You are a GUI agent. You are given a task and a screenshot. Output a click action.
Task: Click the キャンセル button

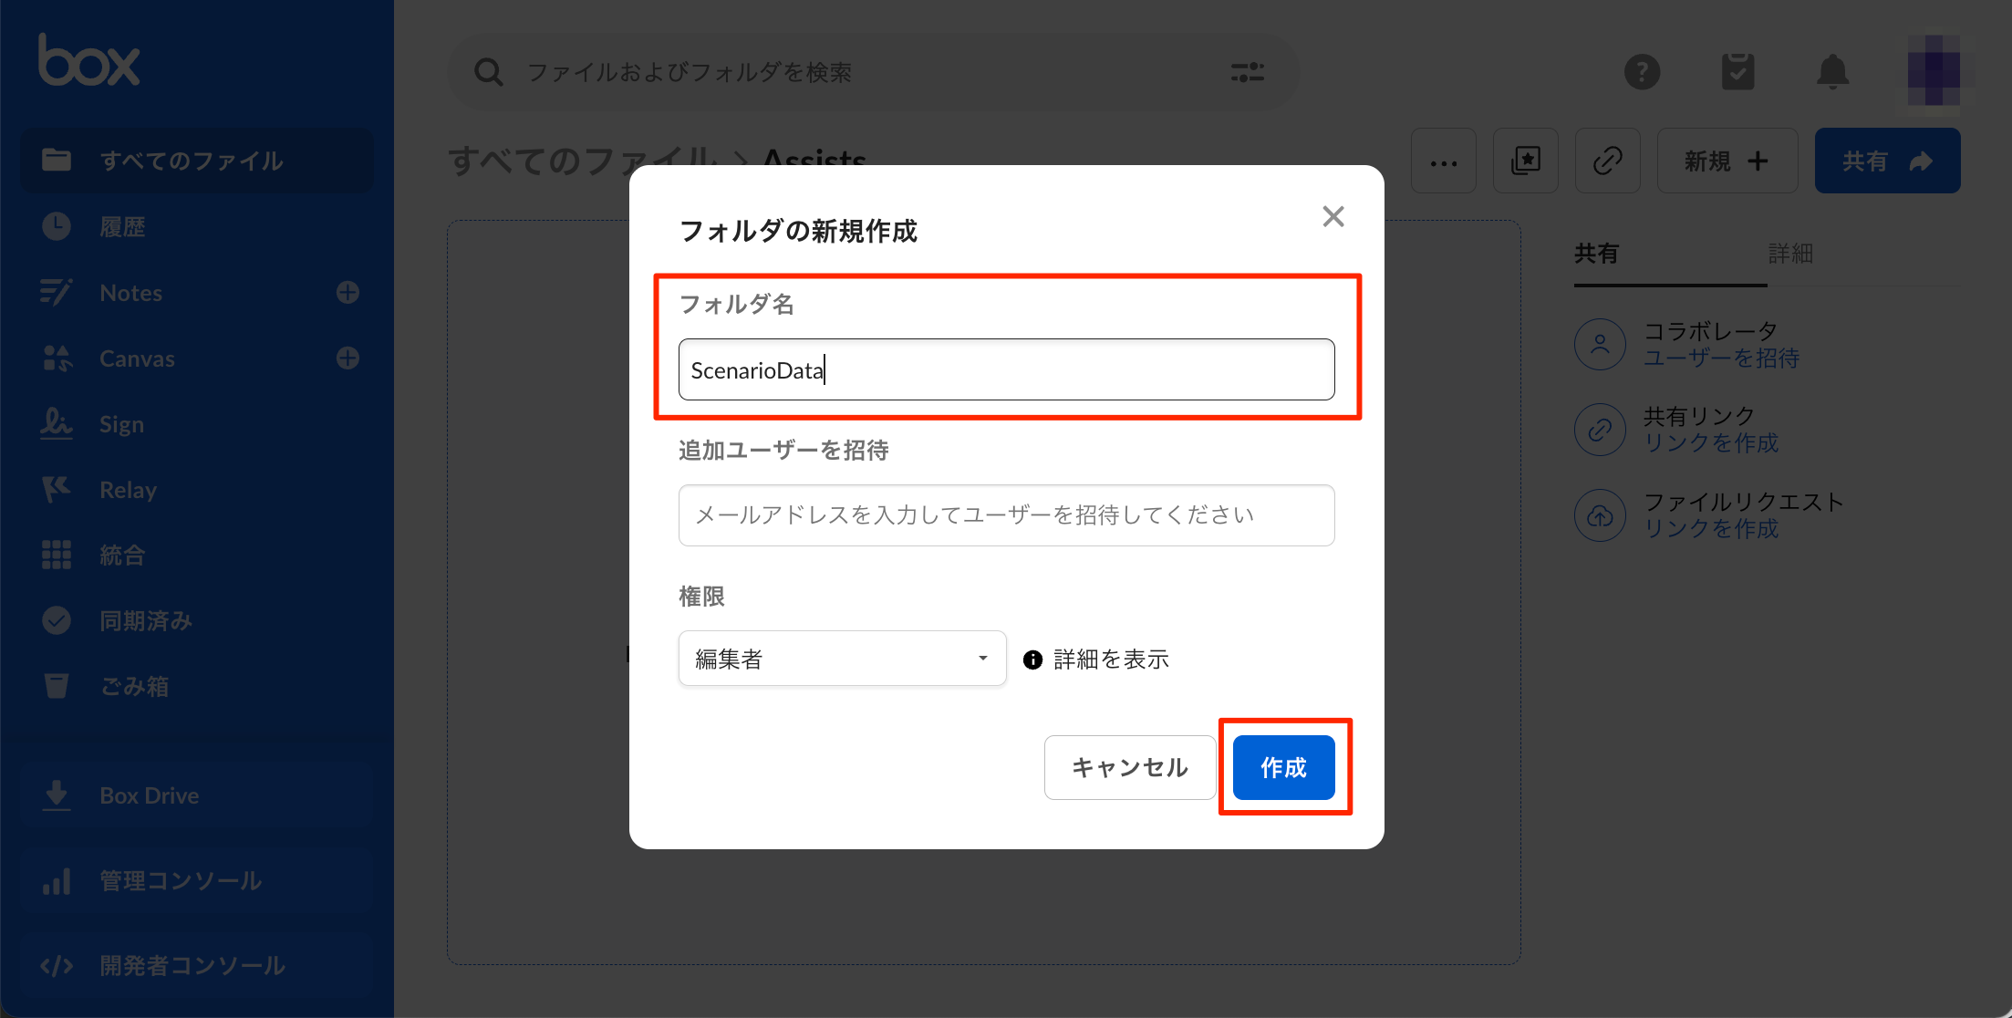[1129, 767]
